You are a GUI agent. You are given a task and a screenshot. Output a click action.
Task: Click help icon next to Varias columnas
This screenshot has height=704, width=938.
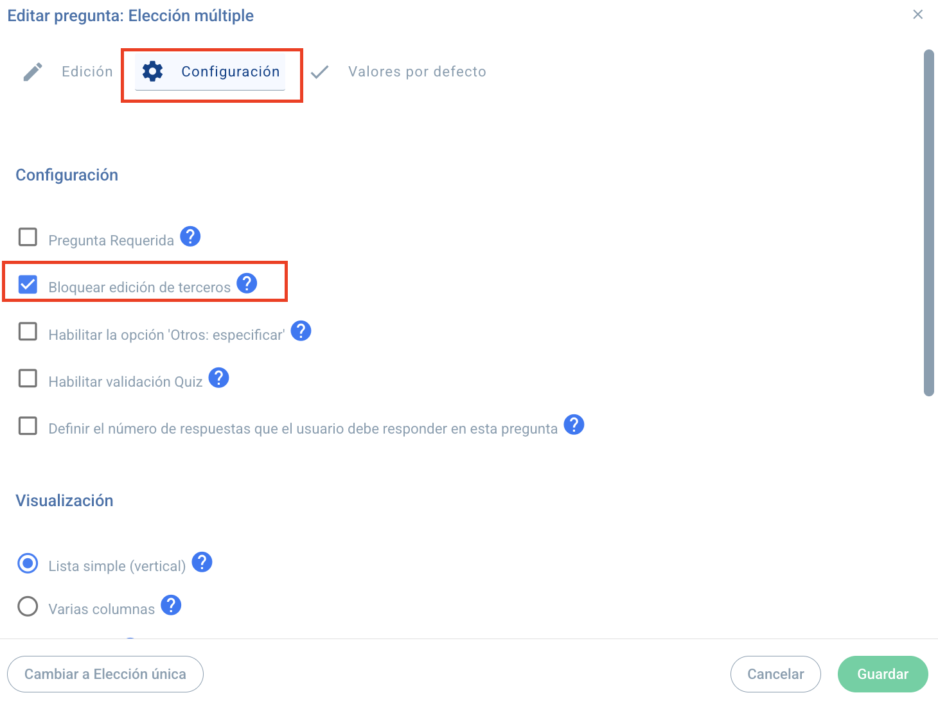click(x=171, y=606)
